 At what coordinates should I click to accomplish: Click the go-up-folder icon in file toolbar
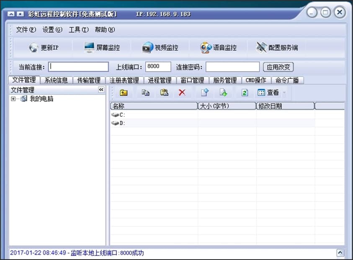[124, 93]
